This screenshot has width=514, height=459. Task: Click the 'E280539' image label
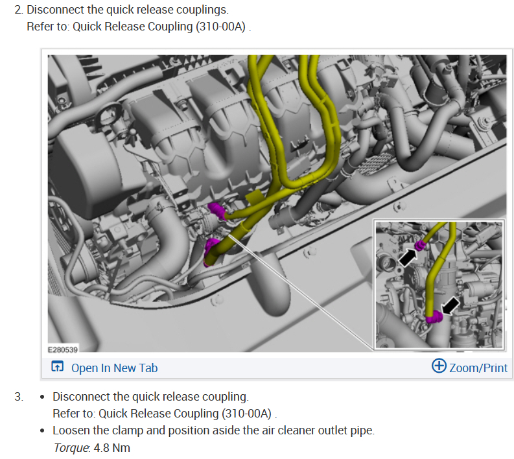click(x=63, y=349)
